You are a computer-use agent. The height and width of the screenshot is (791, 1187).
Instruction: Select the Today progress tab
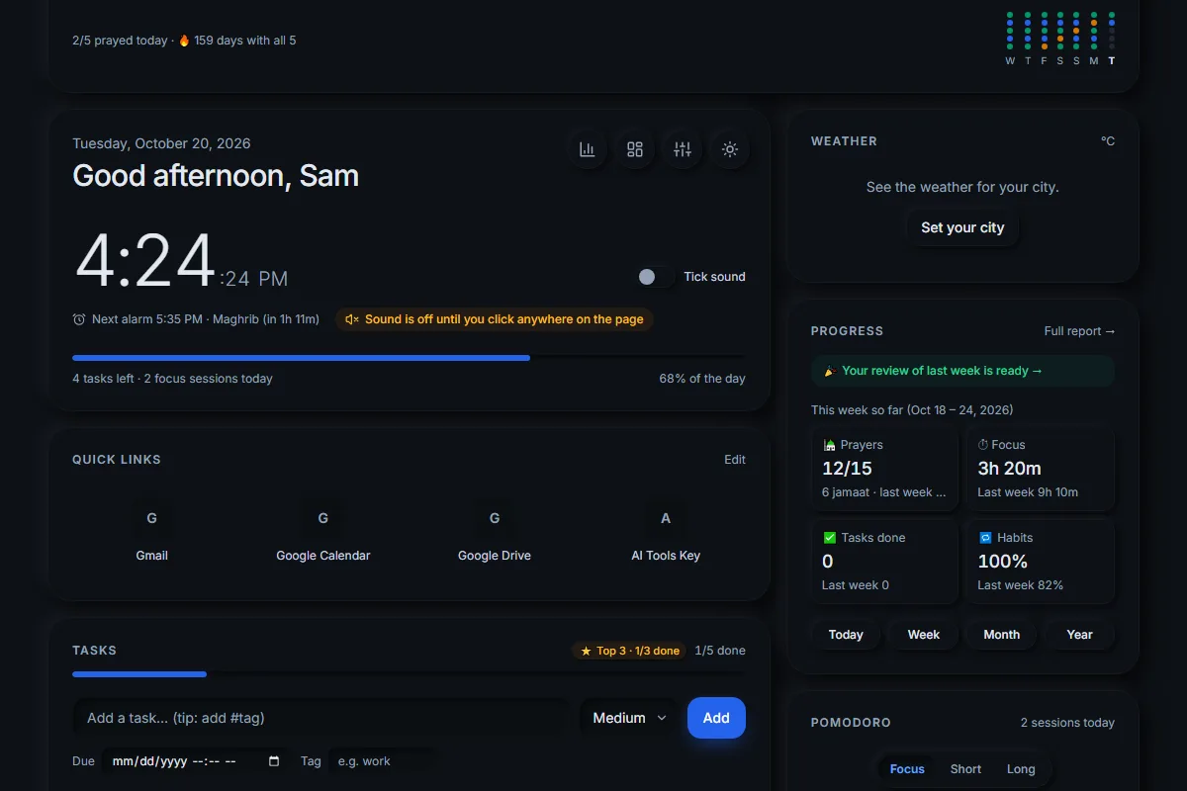[x=846, y=635]
